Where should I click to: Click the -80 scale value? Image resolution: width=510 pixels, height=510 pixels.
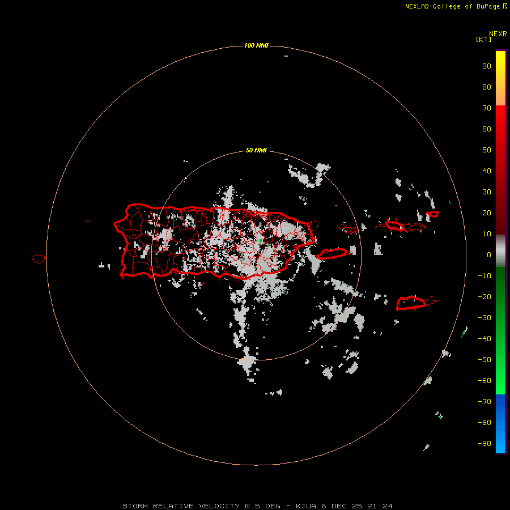(484, 423)
